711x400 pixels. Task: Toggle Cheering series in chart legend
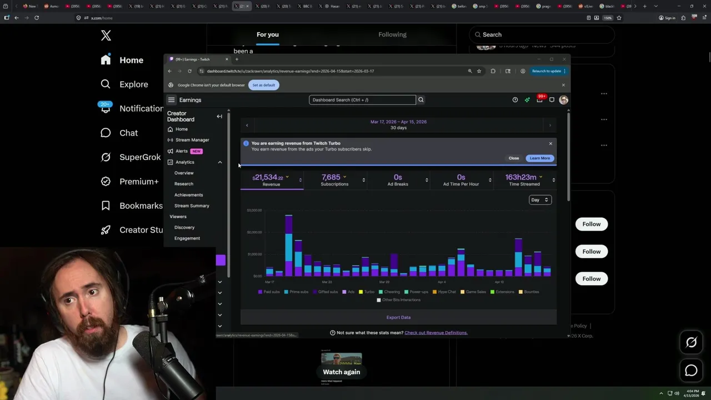coord(390,292)
